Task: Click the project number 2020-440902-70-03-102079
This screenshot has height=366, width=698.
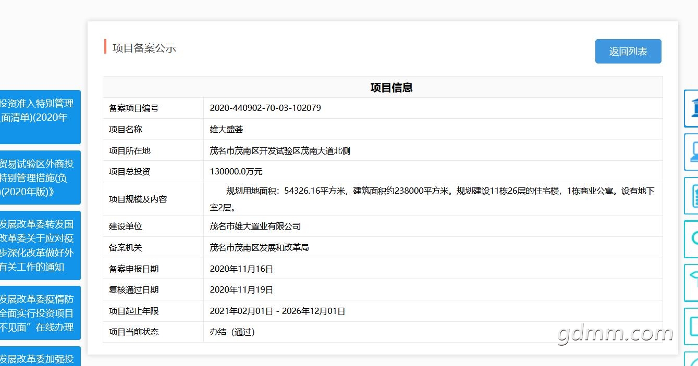Action: 265,108
